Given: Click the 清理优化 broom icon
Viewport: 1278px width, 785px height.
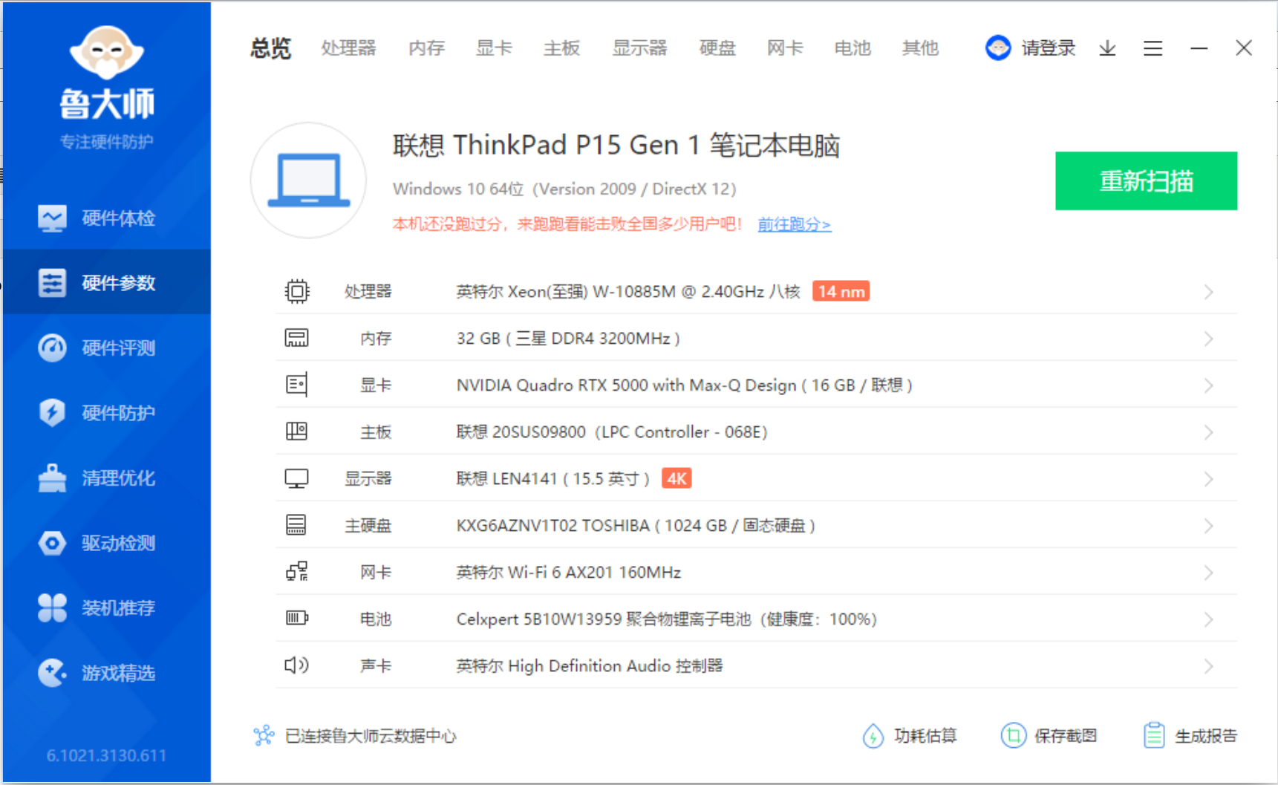Looking at the screenshot, I should point(52,478).
